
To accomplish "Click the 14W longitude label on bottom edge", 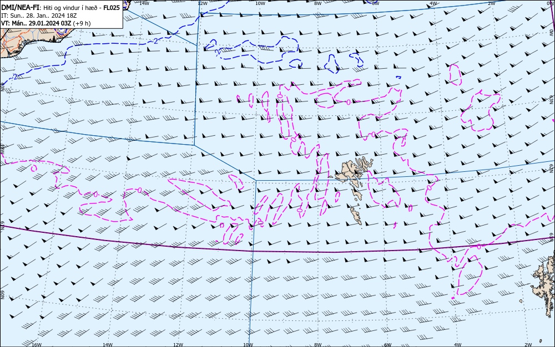I will tap(108, 345).
